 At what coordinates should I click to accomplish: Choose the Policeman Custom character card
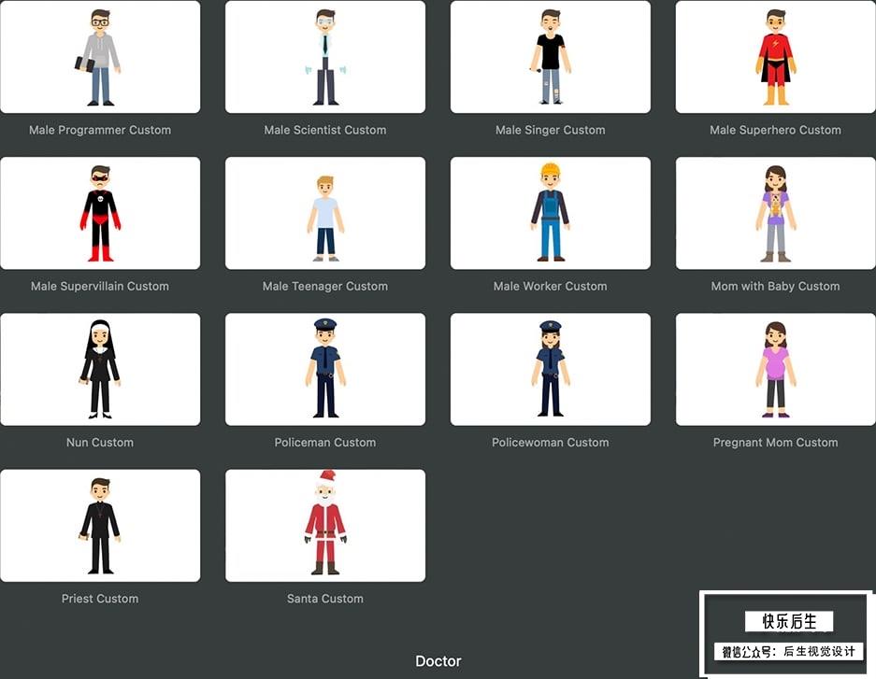pos(325,369)
